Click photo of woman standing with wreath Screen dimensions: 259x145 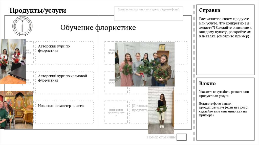point(161,110)
